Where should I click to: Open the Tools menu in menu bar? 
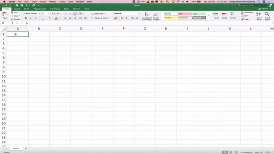62,2
